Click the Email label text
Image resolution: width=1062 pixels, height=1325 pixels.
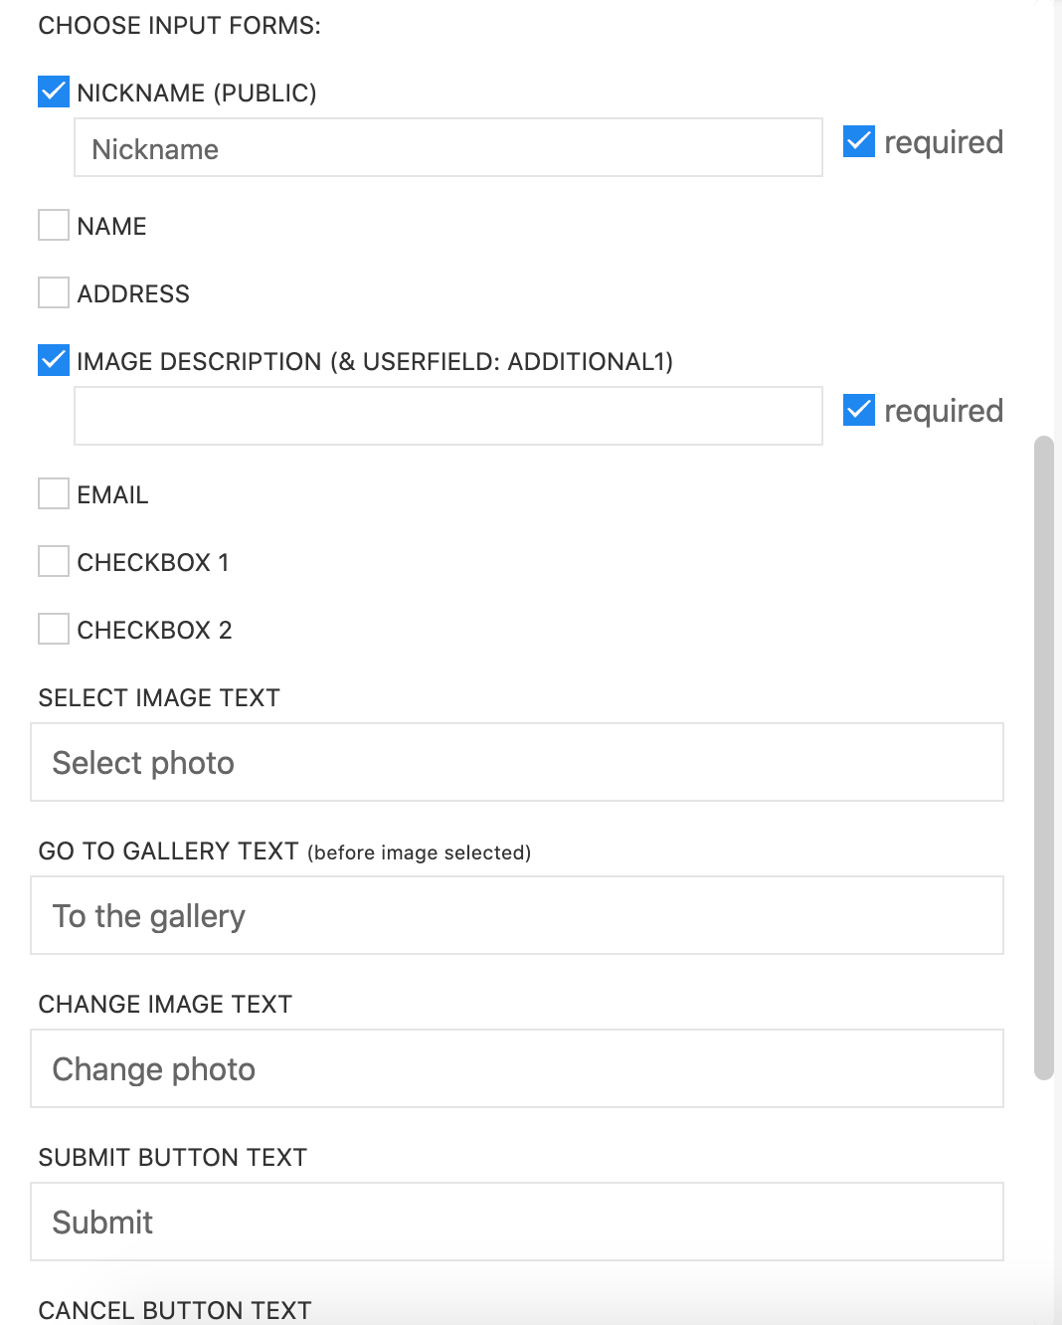[112, 494]
